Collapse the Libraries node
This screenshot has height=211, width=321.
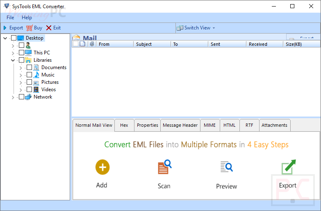coord(13,60)
